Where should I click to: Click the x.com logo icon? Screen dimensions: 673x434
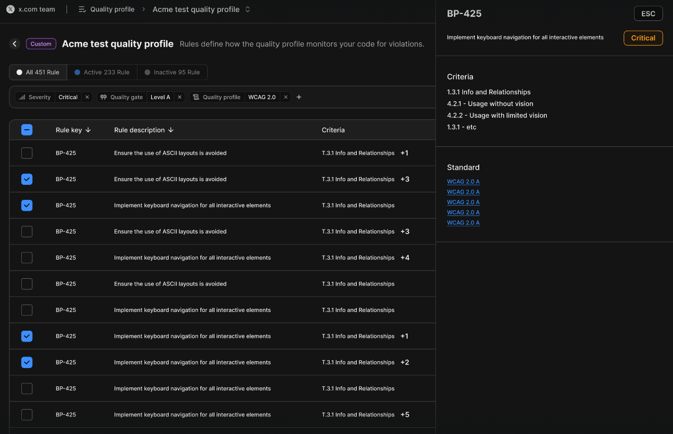pos(10,9)
